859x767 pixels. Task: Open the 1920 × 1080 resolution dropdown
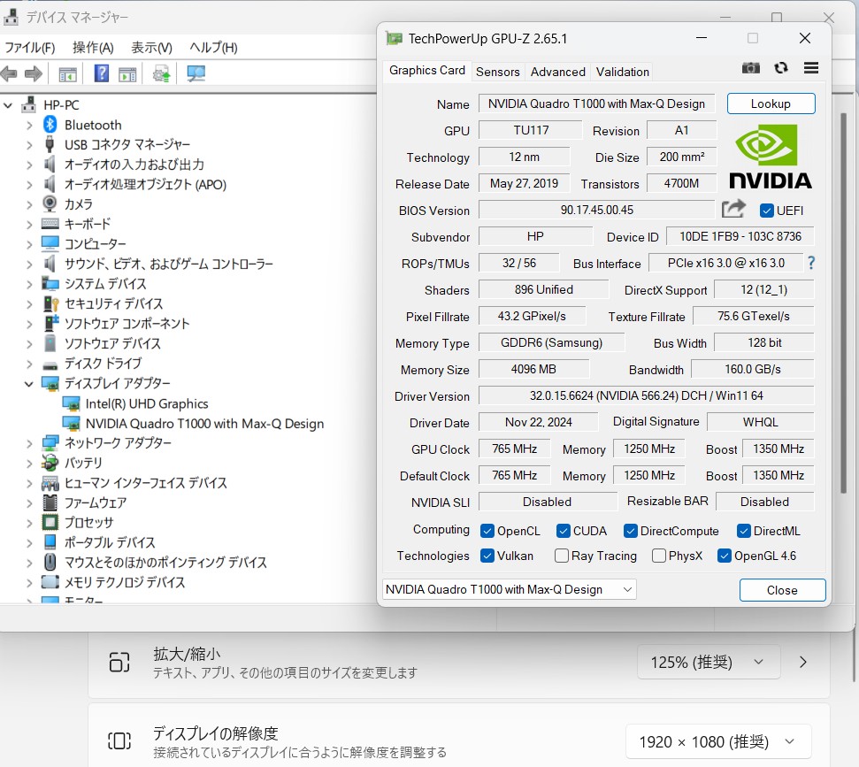[x=718, y=741]
